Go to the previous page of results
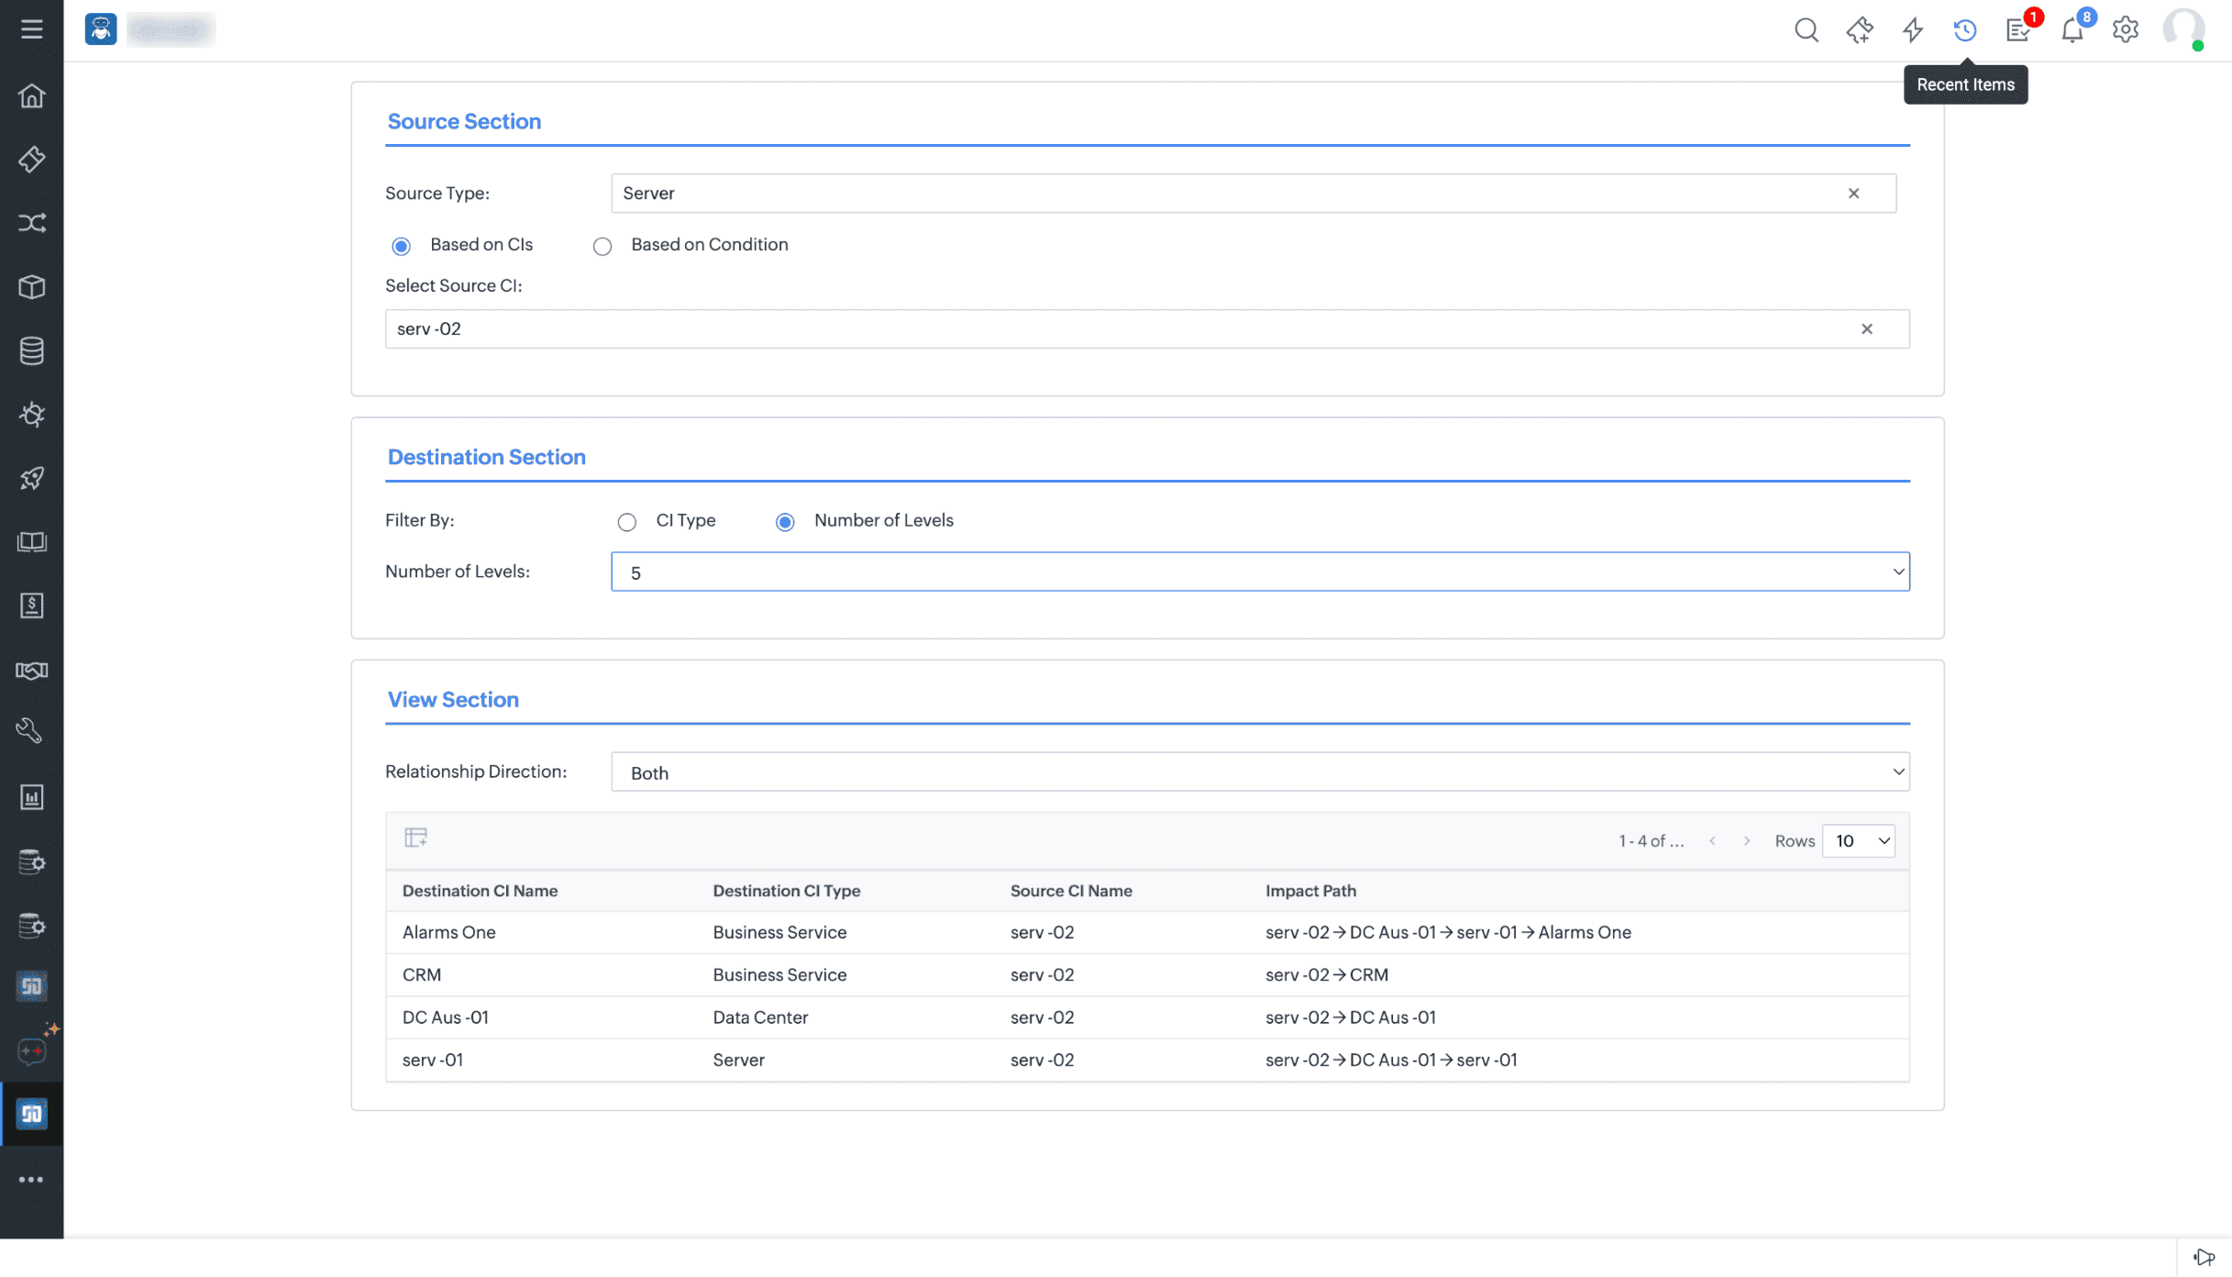This screenshot has width=2232, height=1277. [1712, 841]
